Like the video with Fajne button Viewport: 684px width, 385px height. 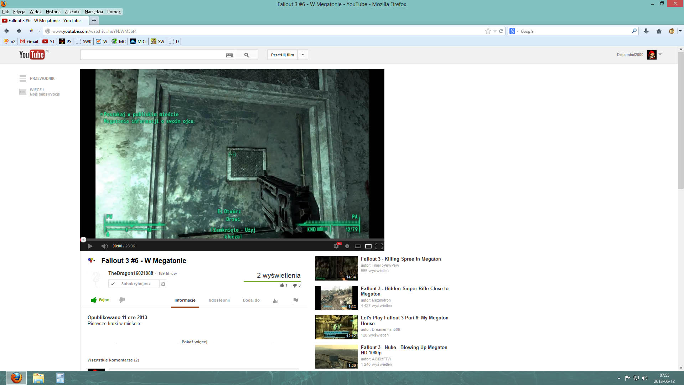[x=100, y=300]
